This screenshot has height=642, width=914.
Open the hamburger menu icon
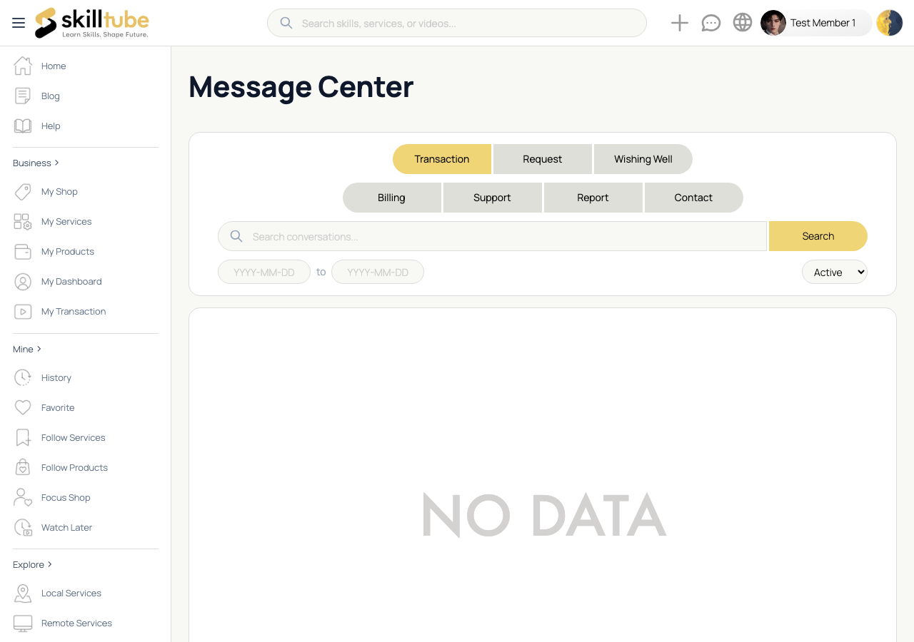click(19, 23)
